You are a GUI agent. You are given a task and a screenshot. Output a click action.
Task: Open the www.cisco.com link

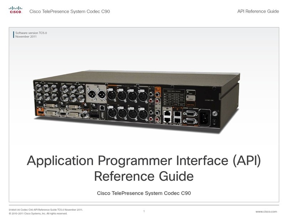[266, 211]
